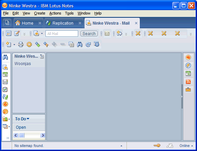Click the refresh icon in toolbar
Image resolution: width=197 pixels, height=151 pixels.
[x=88, y=44]
